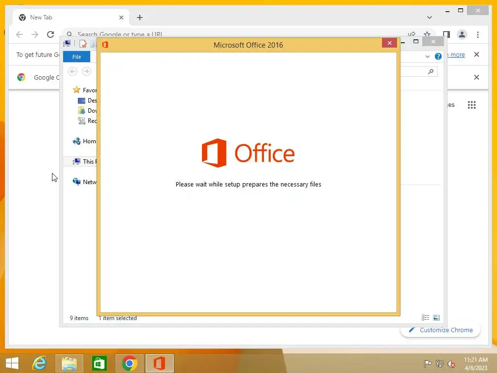The height and width of the screenshot is (373, 497).
Task: Click the Office icon in setup title bar
Action: (105, 45)
